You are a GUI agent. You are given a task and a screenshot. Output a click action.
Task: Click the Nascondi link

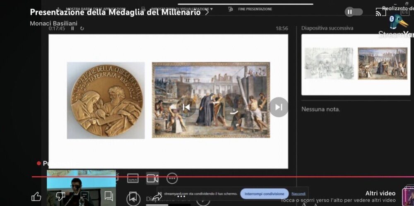pos(298,194)
